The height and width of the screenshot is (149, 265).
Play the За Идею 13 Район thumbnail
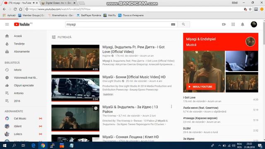(x=75, y=118)
